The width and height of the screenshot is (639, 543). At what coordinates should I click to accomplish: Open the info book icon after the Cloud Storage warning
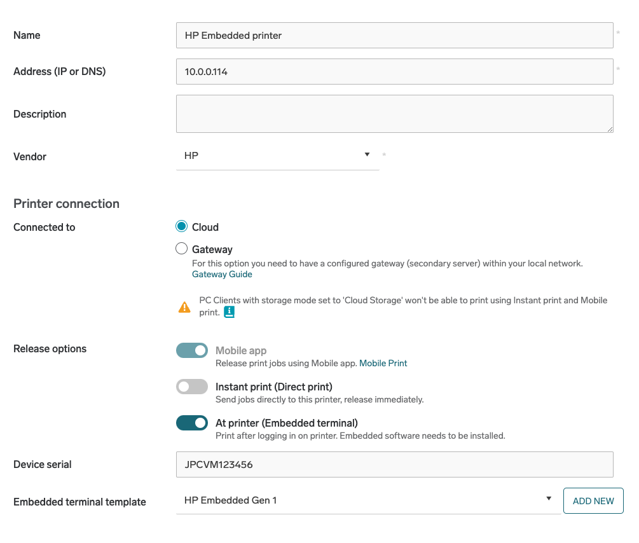(230, 312)
